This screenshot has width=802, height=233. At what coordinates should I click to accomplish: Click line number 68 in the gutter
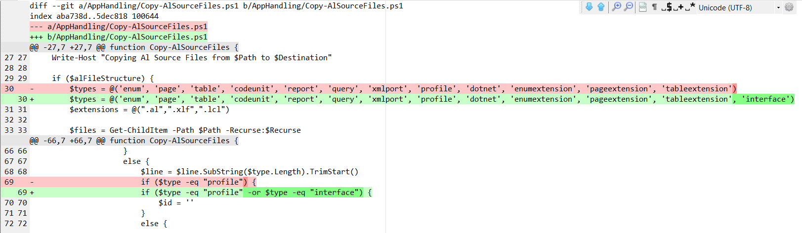click(16, 172)
